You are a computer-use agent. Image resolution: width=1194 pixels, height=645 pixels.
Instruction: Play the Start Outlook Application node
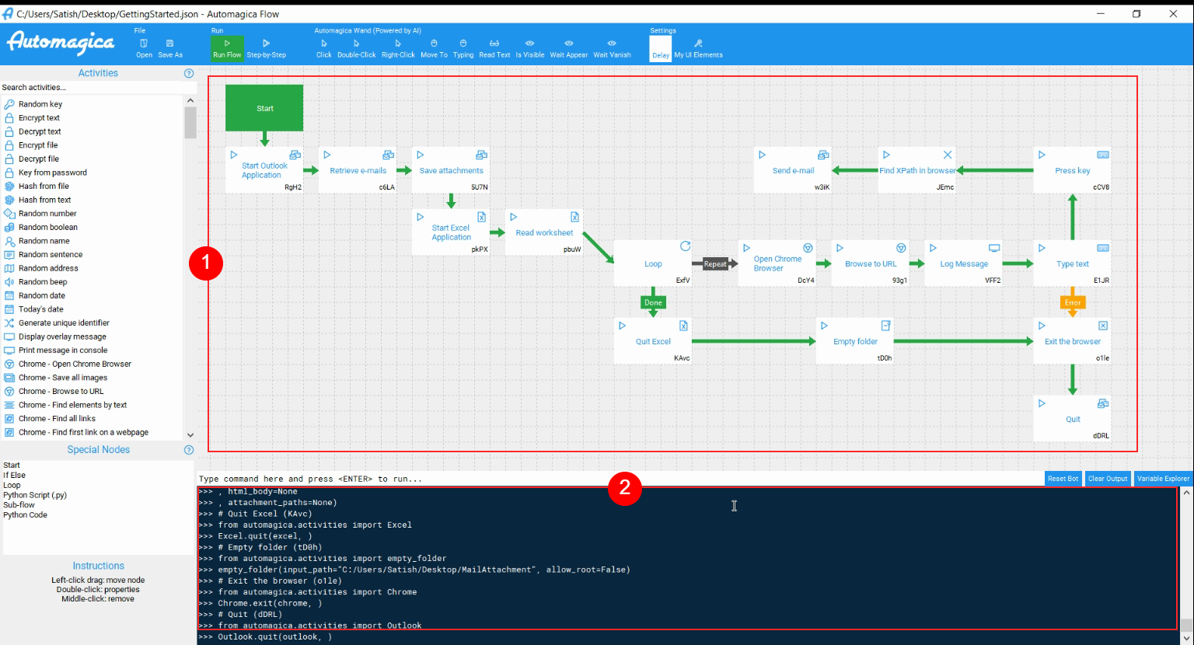(x=233, y=155)
